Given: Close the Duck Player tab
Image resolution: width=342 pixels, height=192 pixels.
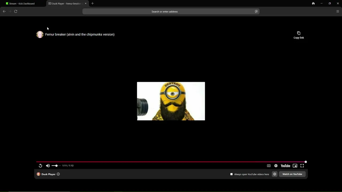Looking at the screenshot, I should click(x=85, y=3).
